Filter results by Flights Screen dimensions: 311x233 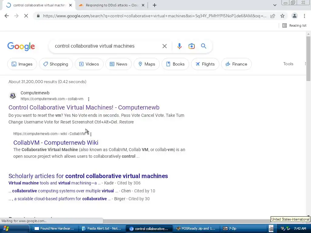[205, 64]
